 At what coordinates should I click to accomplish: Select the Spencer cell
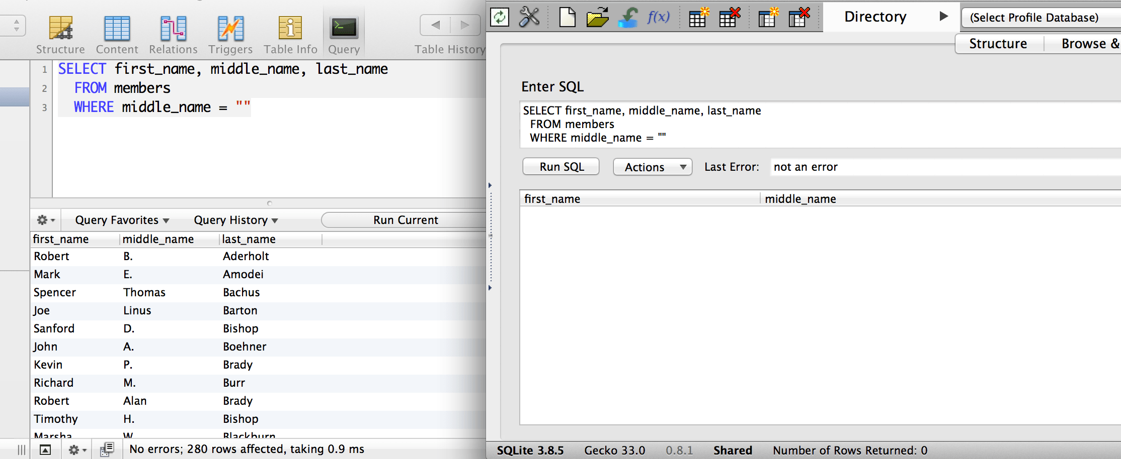(x=55, y=292)
